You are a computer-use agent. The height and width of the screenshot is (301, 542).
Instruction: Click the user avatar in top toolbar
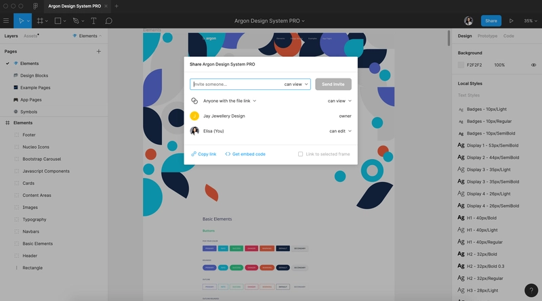(468, 21)
